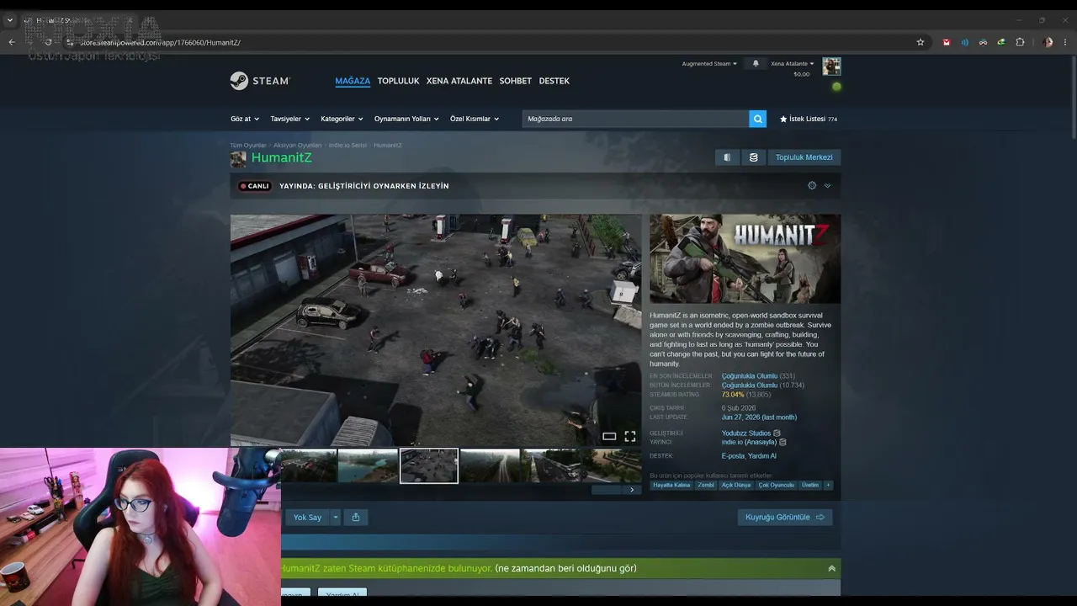Select the foggy railway screenshot thumbnail
Screen dimensions: 1077x606
tap(490, 465)
